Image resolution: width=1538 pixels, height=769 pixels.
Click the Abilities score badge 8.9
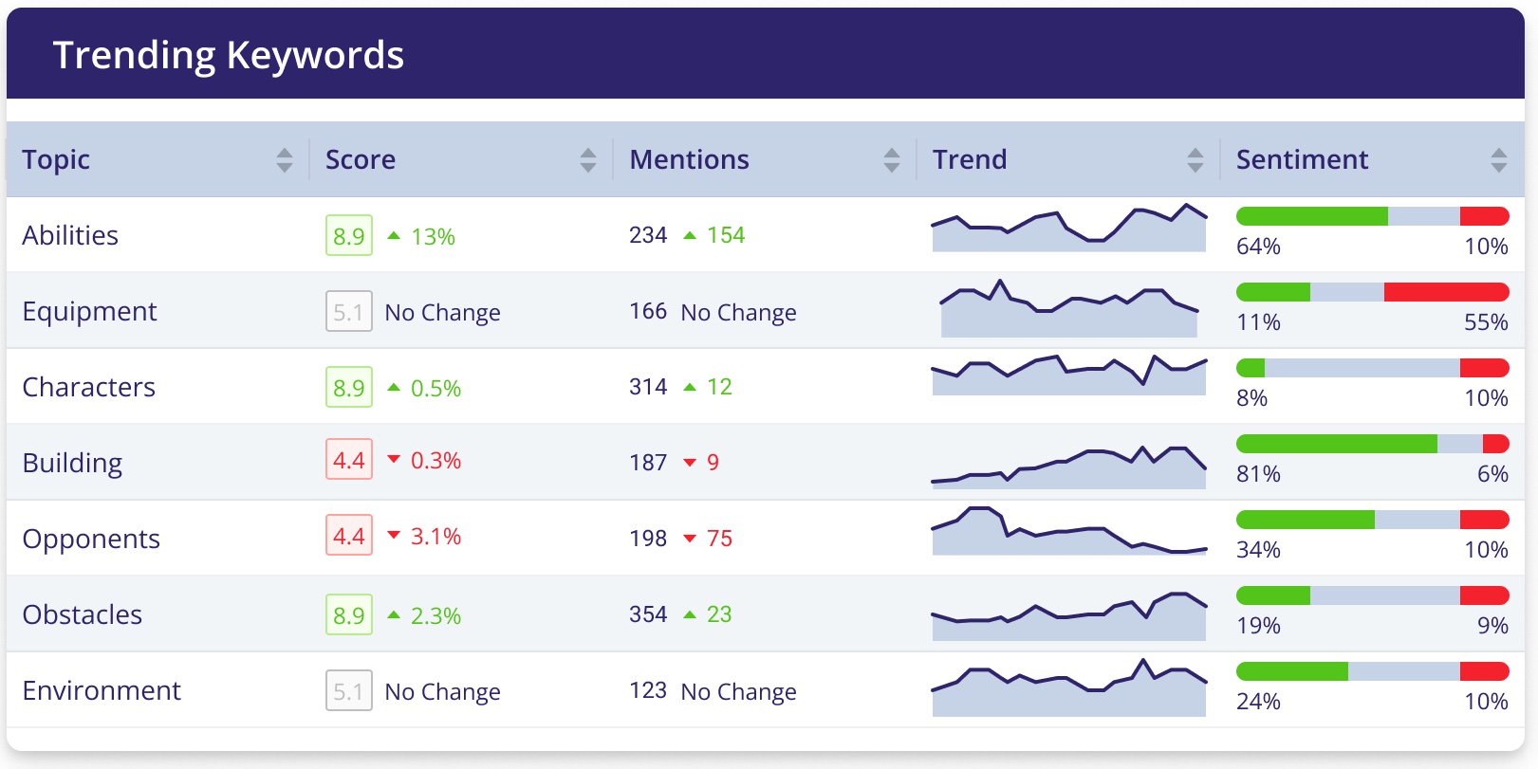pyautogui.click(x=349, y=236)
